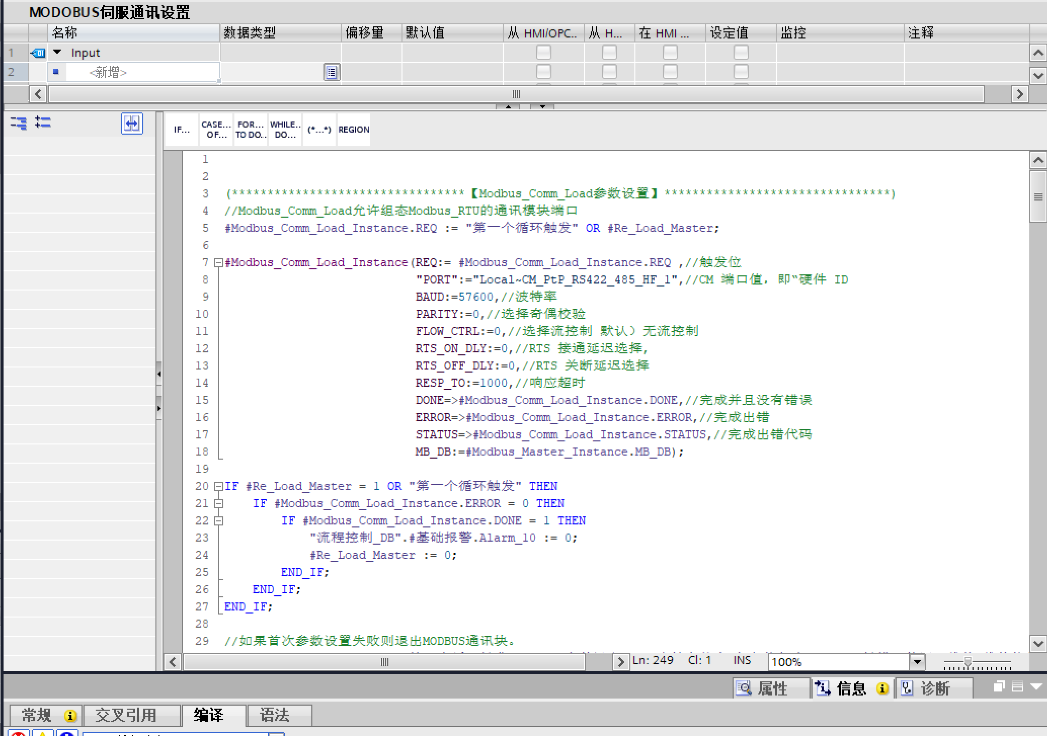Insert CASE OF statement template

pos(216,130)
